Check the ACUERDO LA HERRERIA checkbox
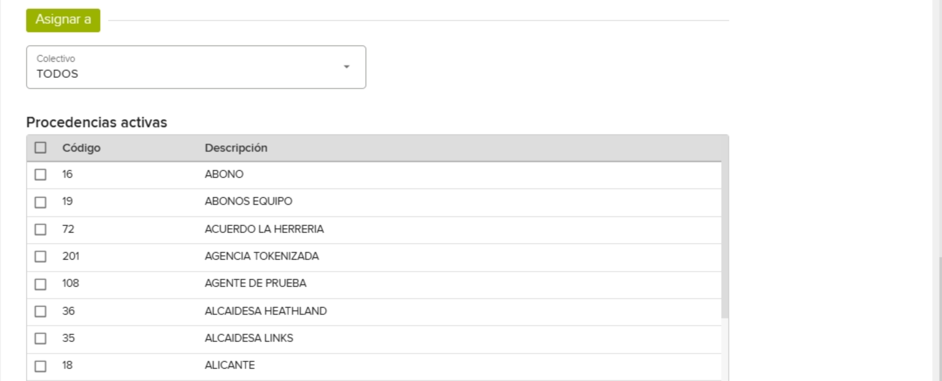This screenshot has width=942, height=381. (41, 229)
